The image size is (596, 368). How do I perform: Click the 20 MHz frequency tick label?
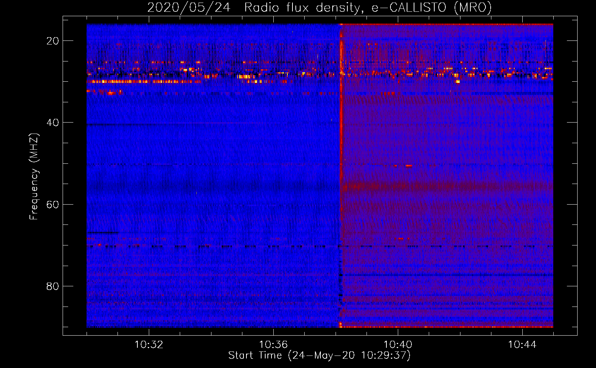click(x=53, y=41)
